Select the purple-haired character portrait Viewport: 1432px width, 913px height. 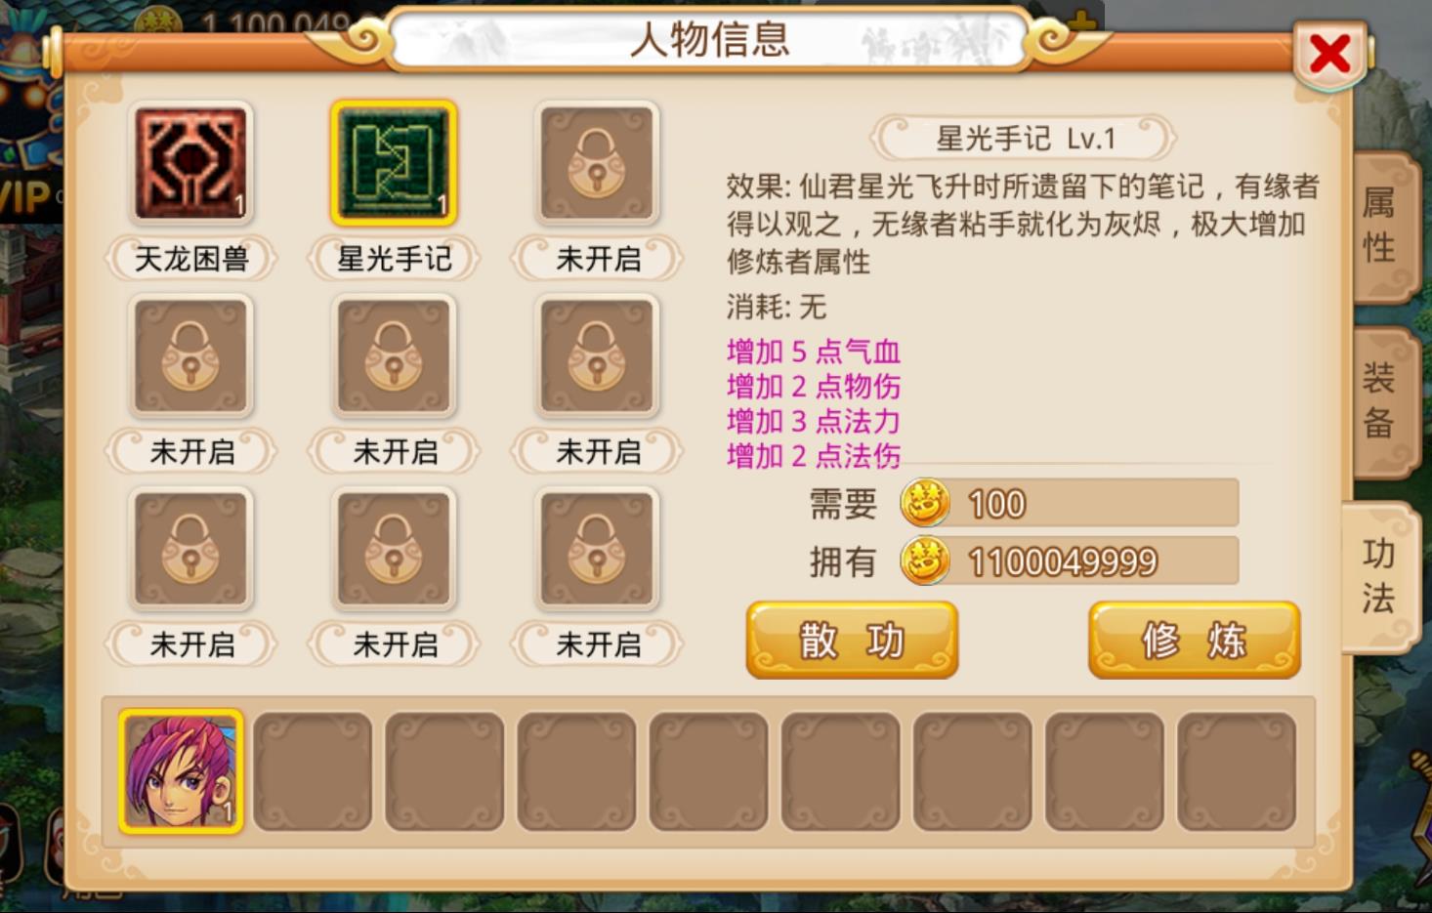pyautogui.click(x=181, y=771)
